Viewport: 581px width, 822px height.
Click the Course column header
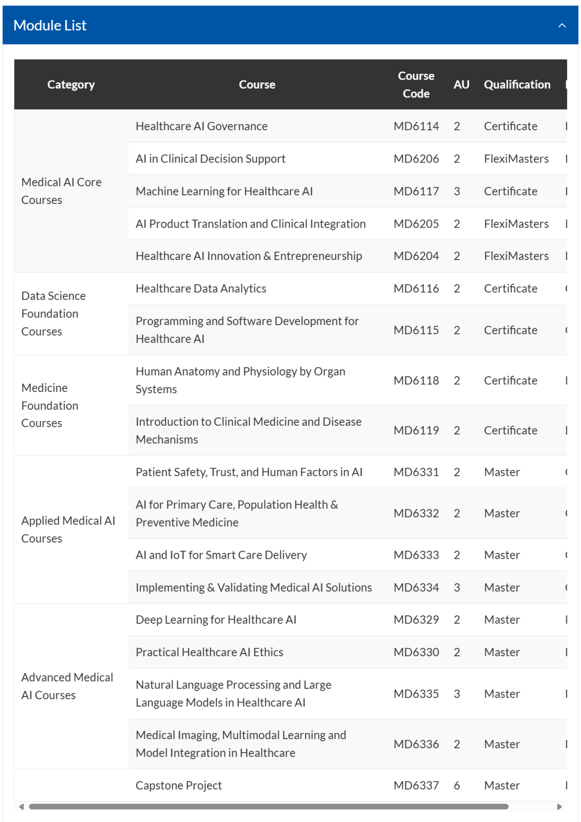[257, 85]
